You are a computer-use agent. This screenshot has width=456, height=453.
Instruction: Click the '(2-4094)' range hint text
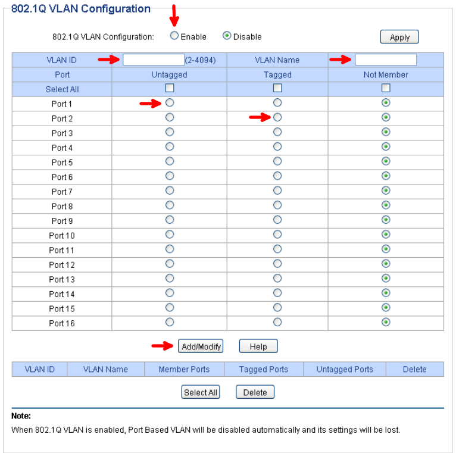click(201, 60)
